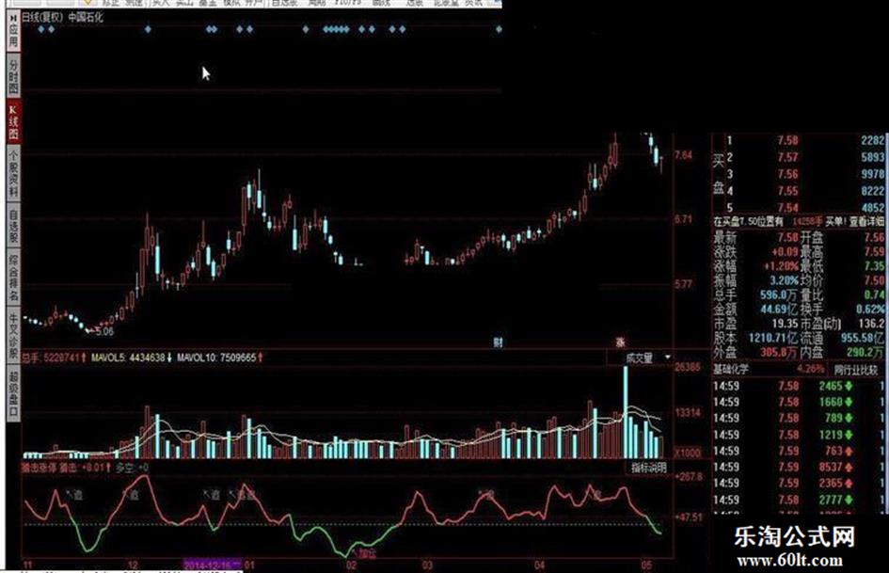The image size is (889, 573).
Task: Collapse the left sidebar with the arrow icon
Action: tap(13, 18)
